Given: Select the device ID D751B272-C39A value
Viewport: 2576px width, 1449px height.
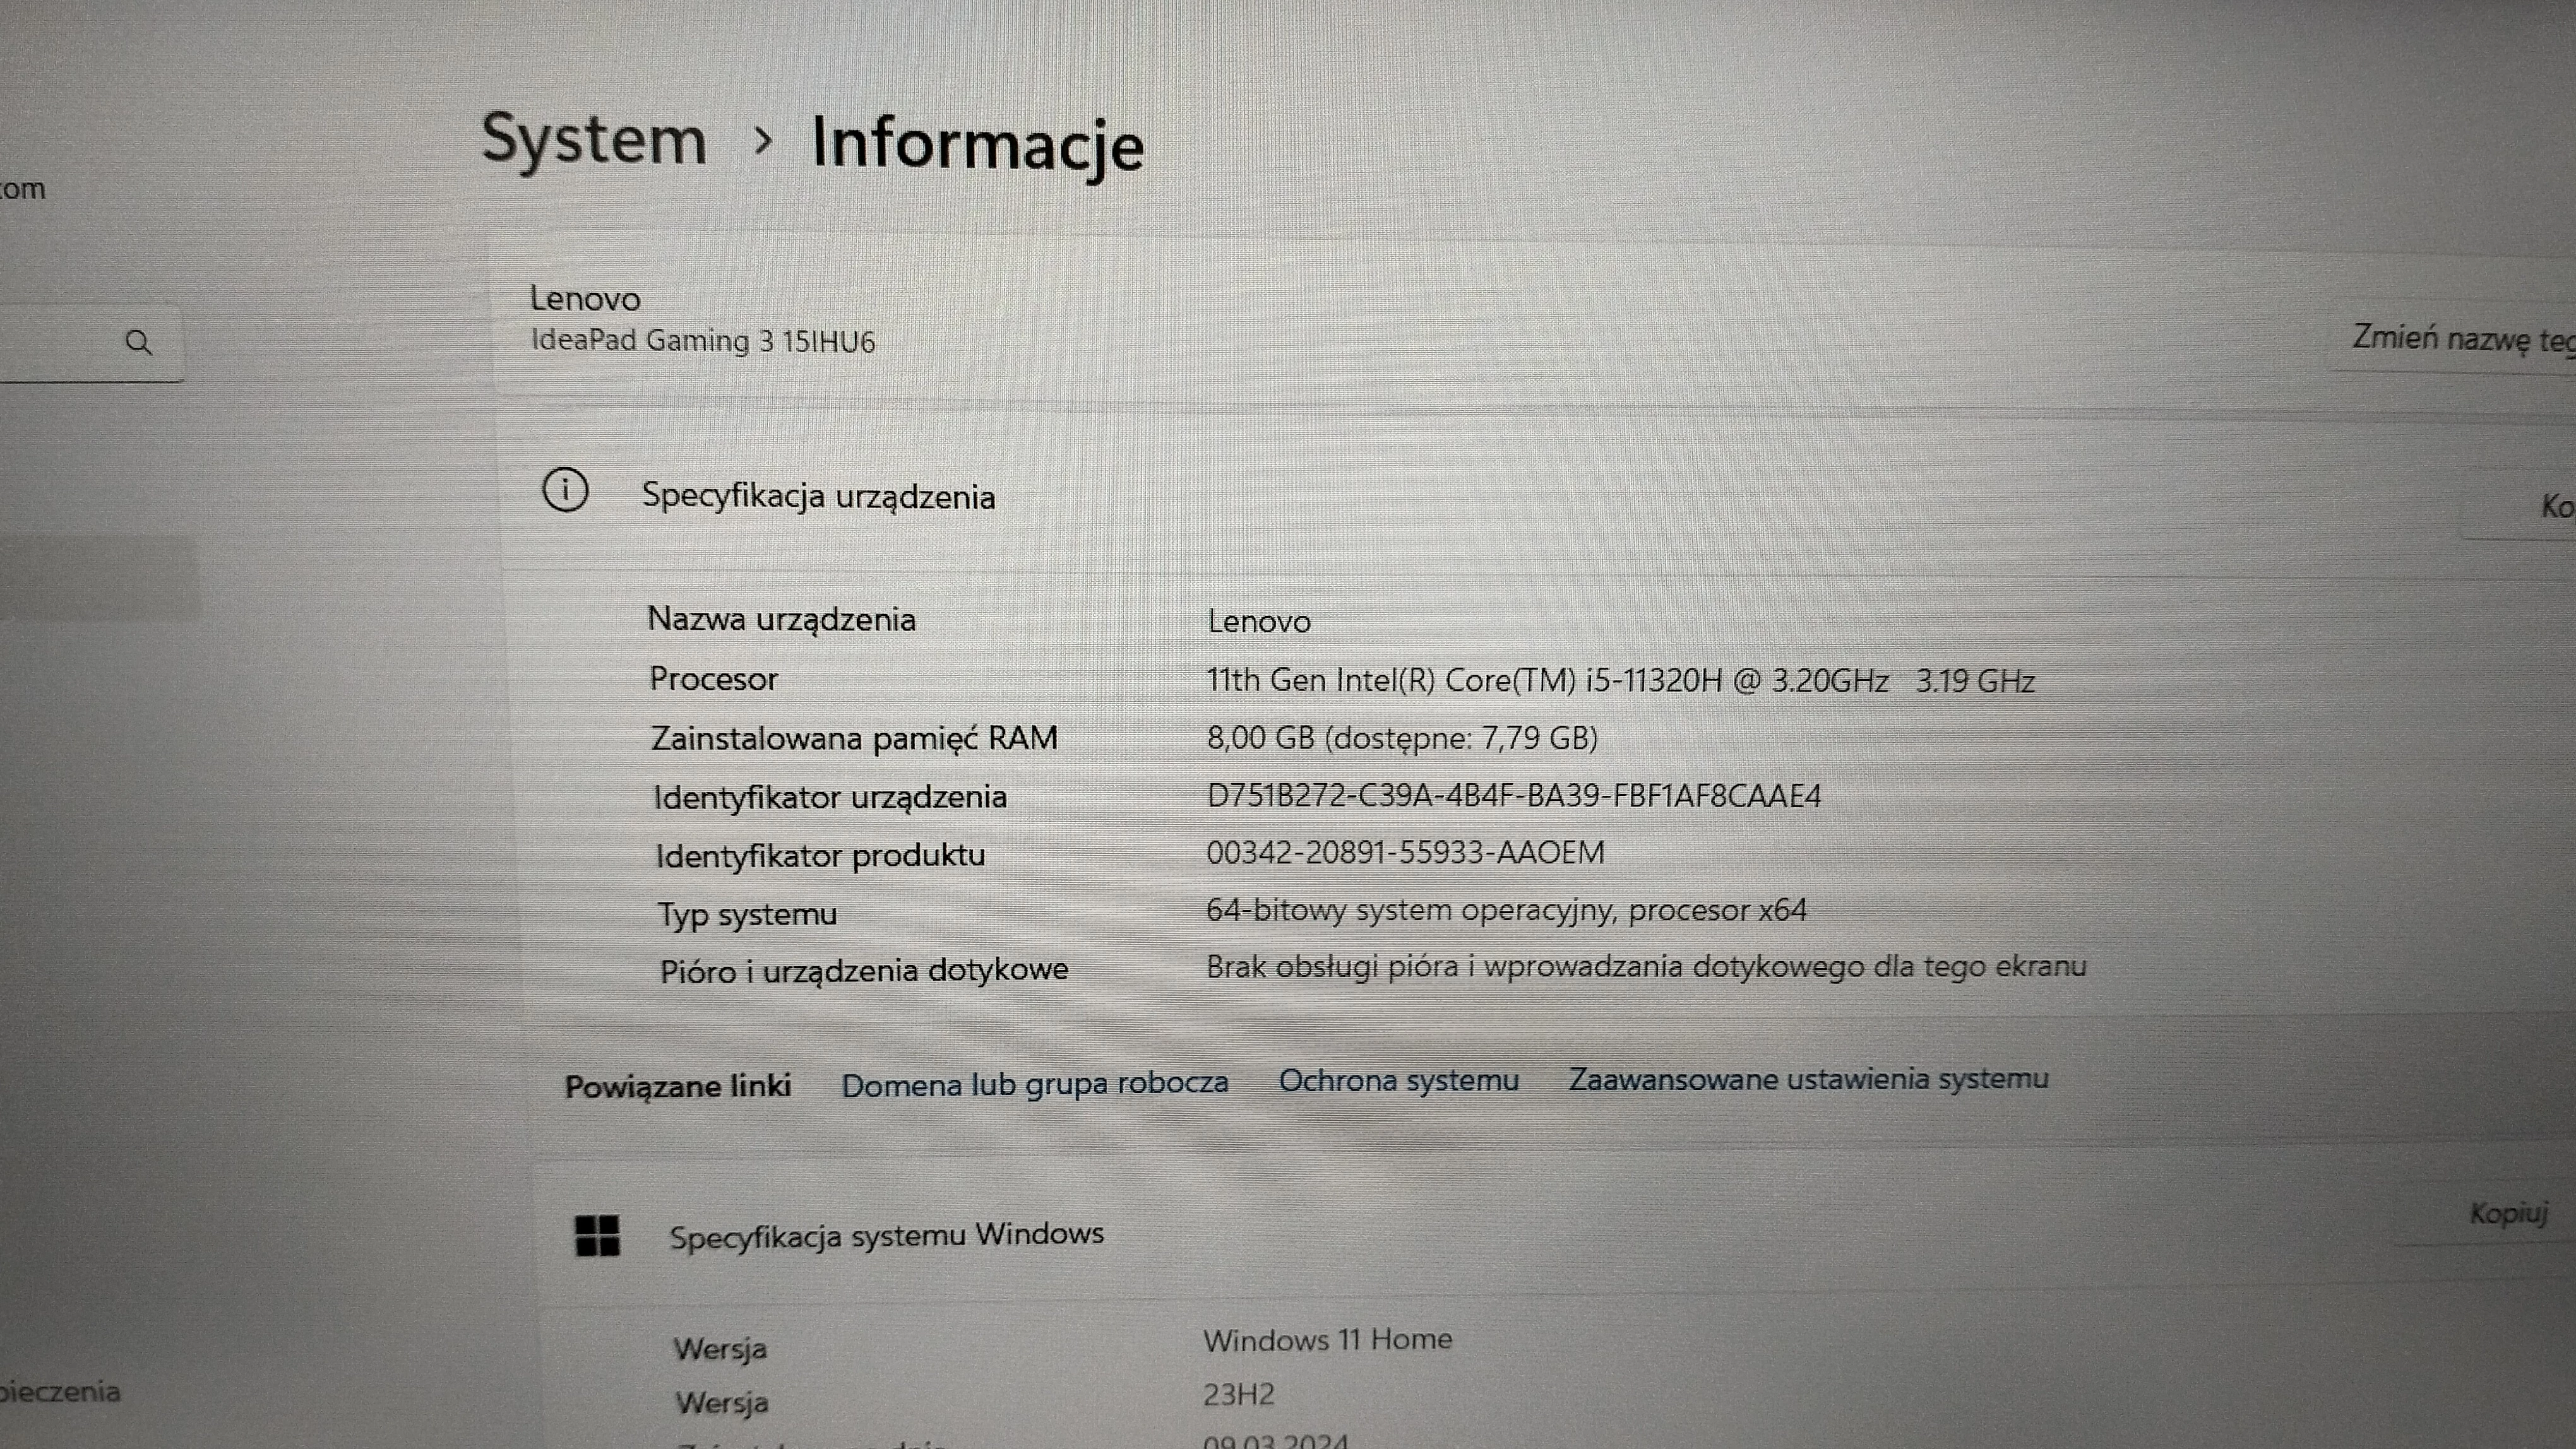Looking at the screenshot, I should click(1514, 795).
